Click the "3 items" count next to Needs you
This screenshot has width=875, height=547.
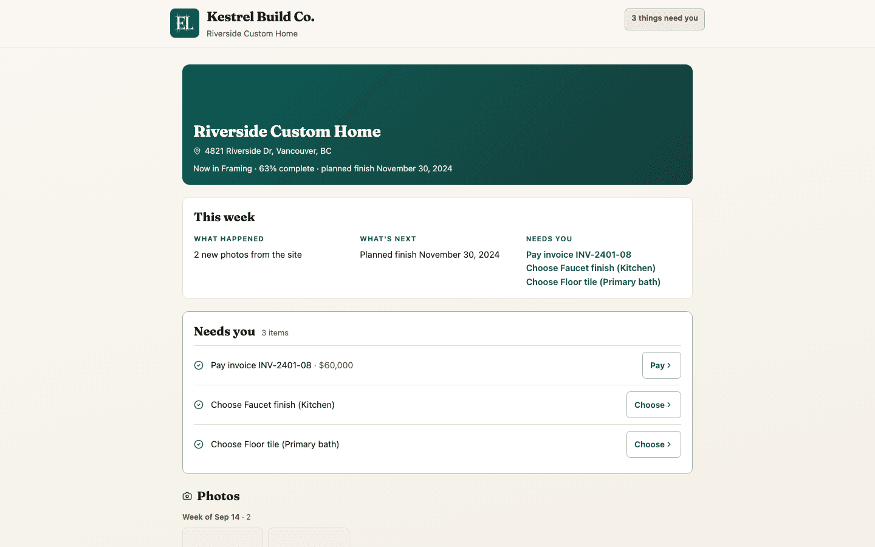coord(275,332)
